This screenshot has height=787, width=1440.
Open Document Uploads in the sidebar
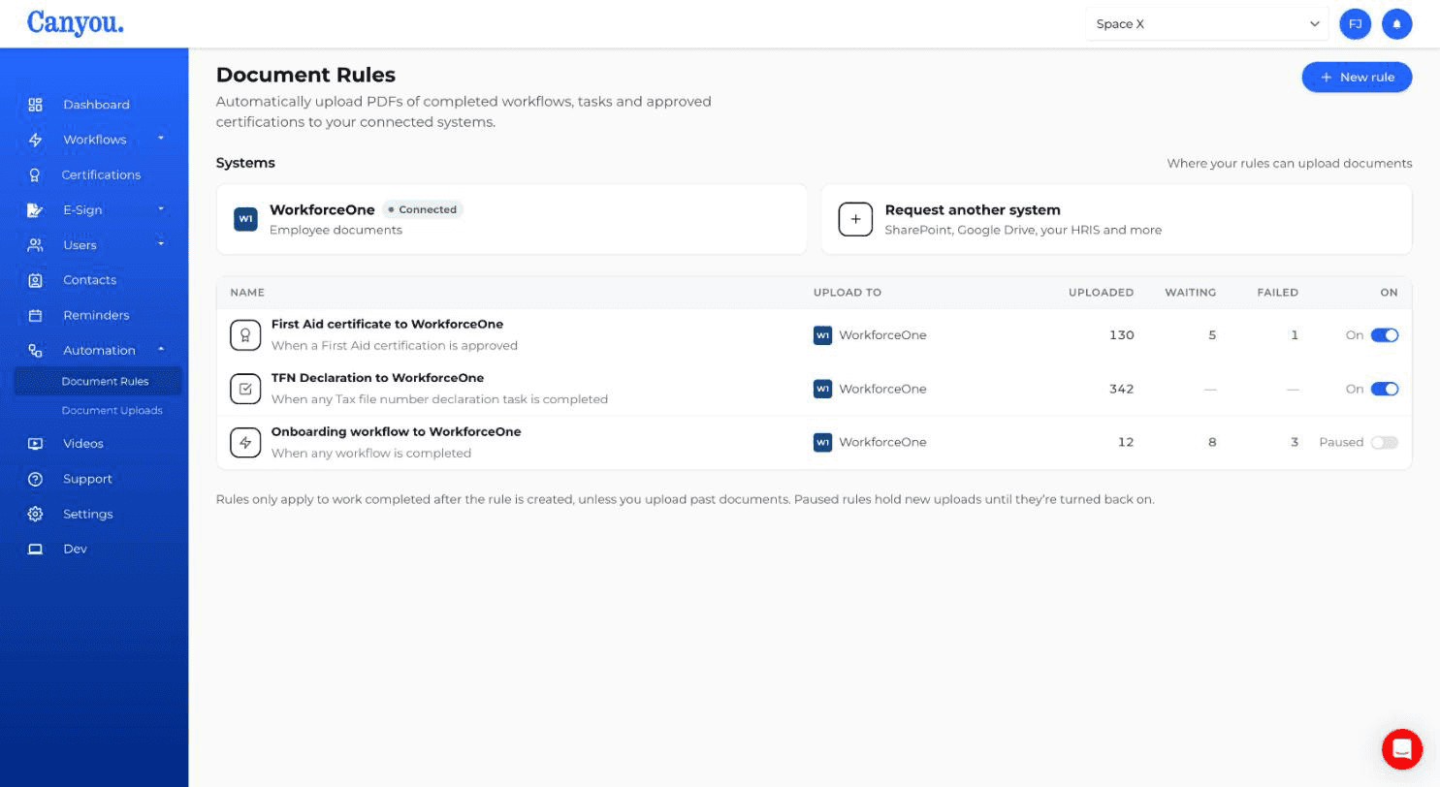click(112, 411)
